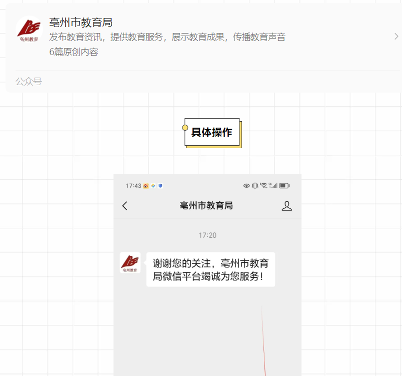This screenshot has width=402, height=376.
Task: Expand the account card chevron arrow
Action: click(x=396, y=37)
